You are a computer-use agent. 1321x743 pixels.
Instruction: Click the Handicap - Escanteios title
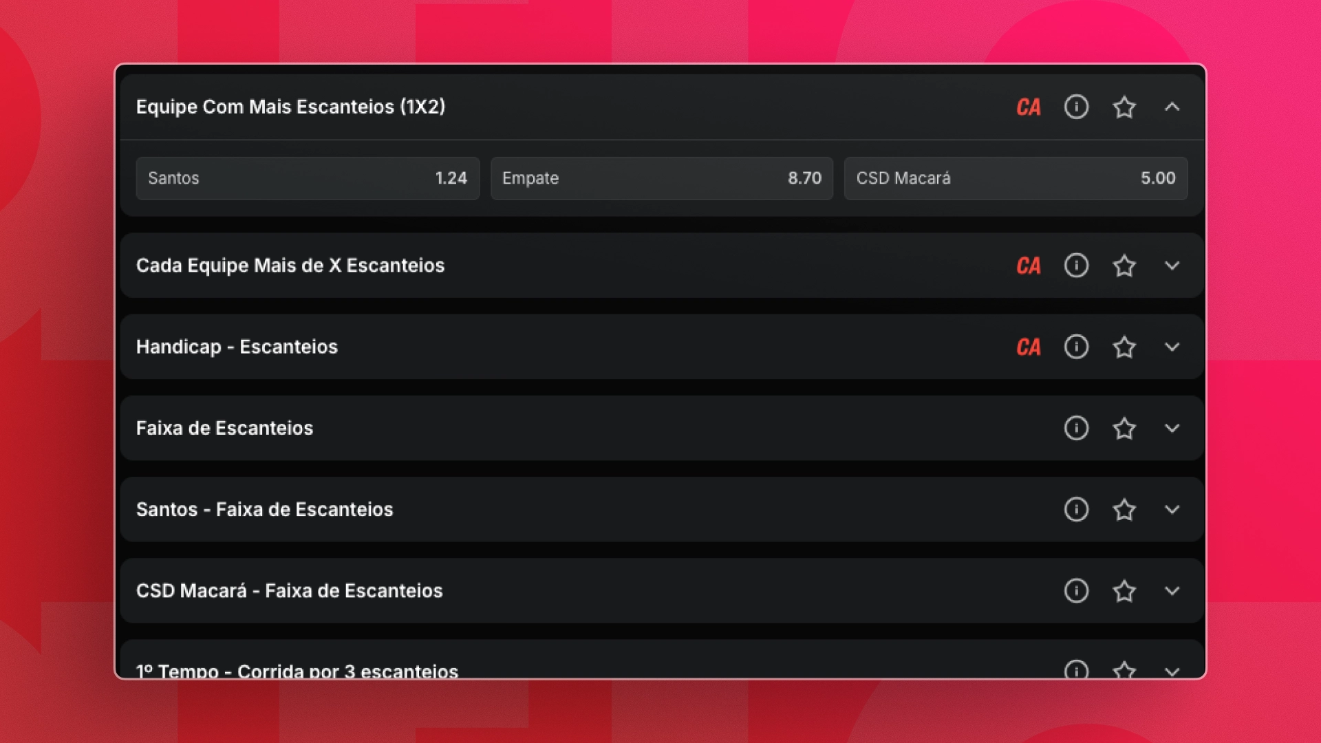tap(237, 347)
